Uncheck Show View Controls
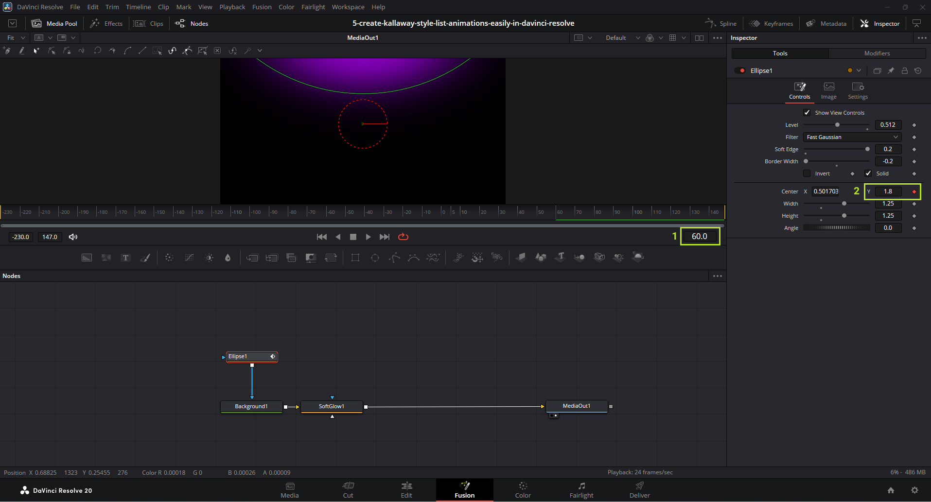The height and width of the screenshot is (502, 931). (807, 113)
